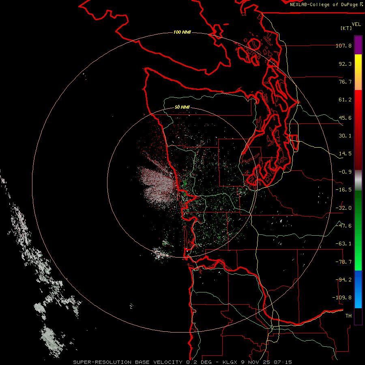
Task: Click the 100 NMI range ring label
Action: tap(182, 32)
